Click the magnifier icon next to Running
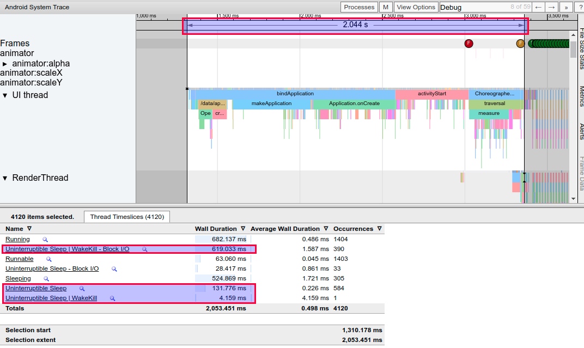This screenshot has height=348, width=584. [45, 240]
